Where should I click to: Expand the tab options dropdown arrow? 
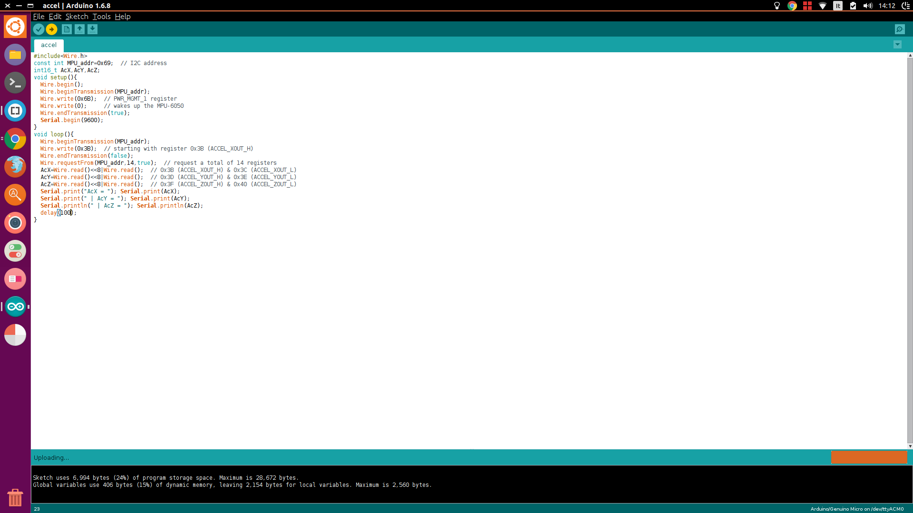897,45
